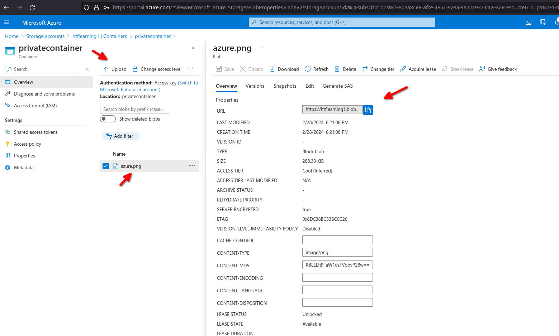Click the CACHE-CONTROL input field
This screenshot has height=336, width=559.
(x=337, y=240)
